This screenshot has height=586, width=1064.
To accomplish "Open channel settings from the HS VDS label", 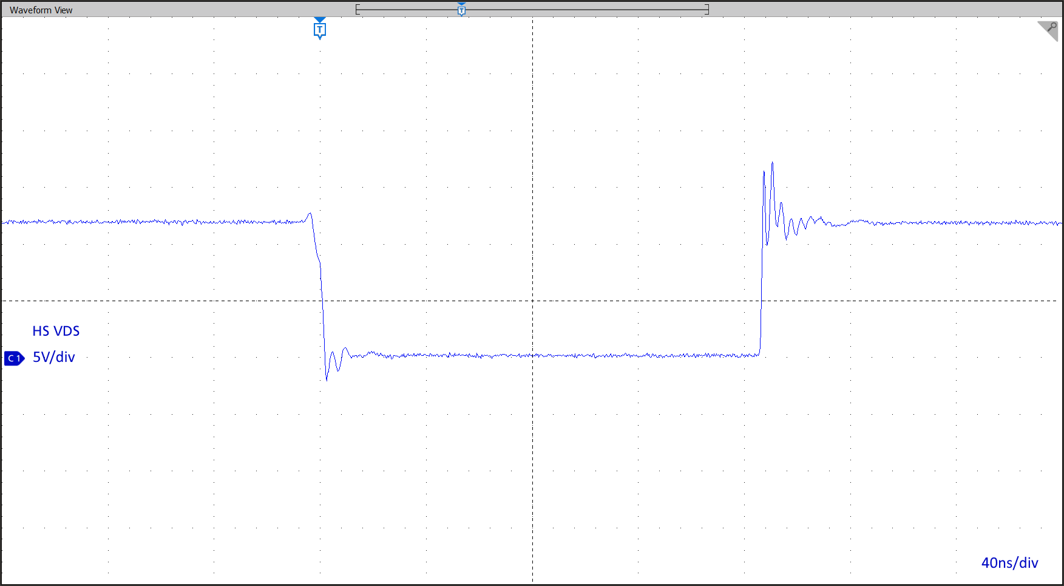I will tap(55, 331).
